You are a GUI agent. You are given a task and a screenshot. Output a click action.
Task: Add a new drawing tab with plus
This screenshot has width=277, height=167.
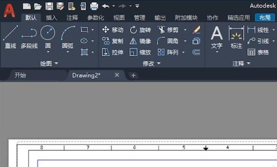[x=133, y=76]
